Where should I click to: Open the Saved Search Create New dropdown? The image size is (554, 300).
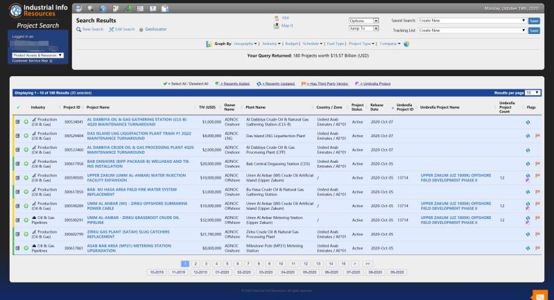click(x=472, y=21)
